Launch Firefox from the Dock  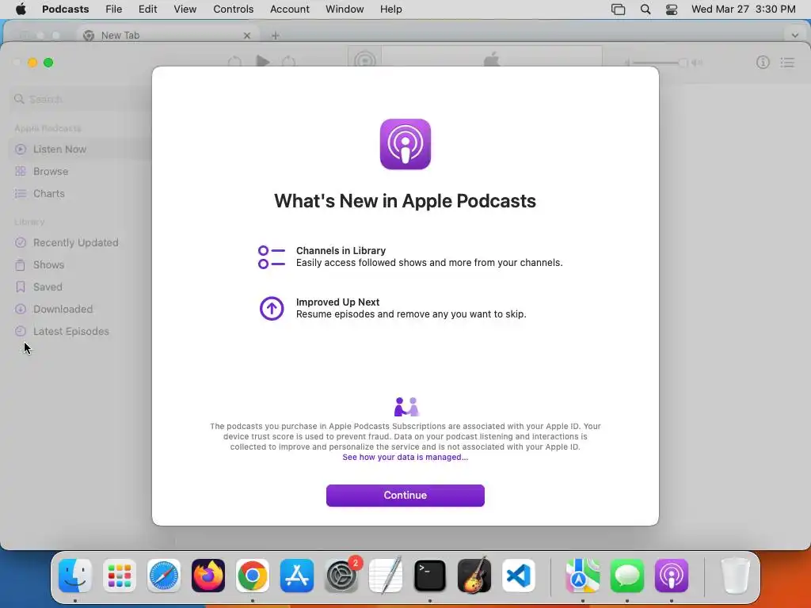(208, 576)
